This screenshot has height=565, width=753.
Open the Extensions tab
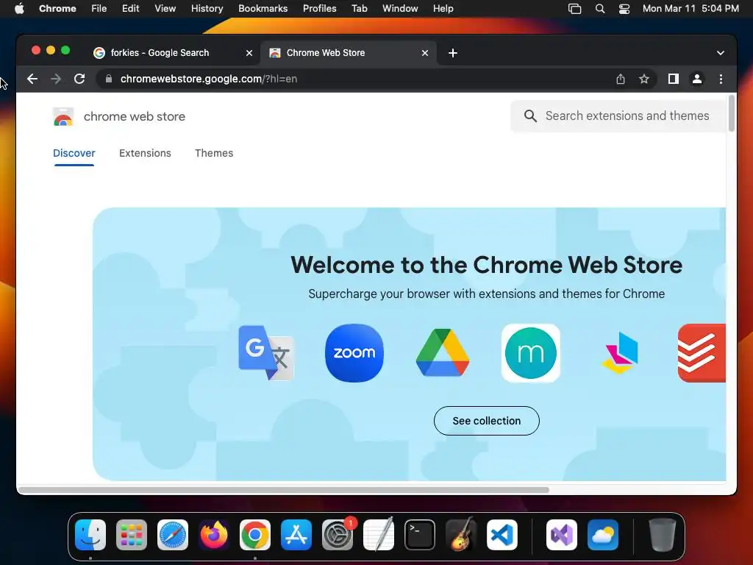(145, 153)
